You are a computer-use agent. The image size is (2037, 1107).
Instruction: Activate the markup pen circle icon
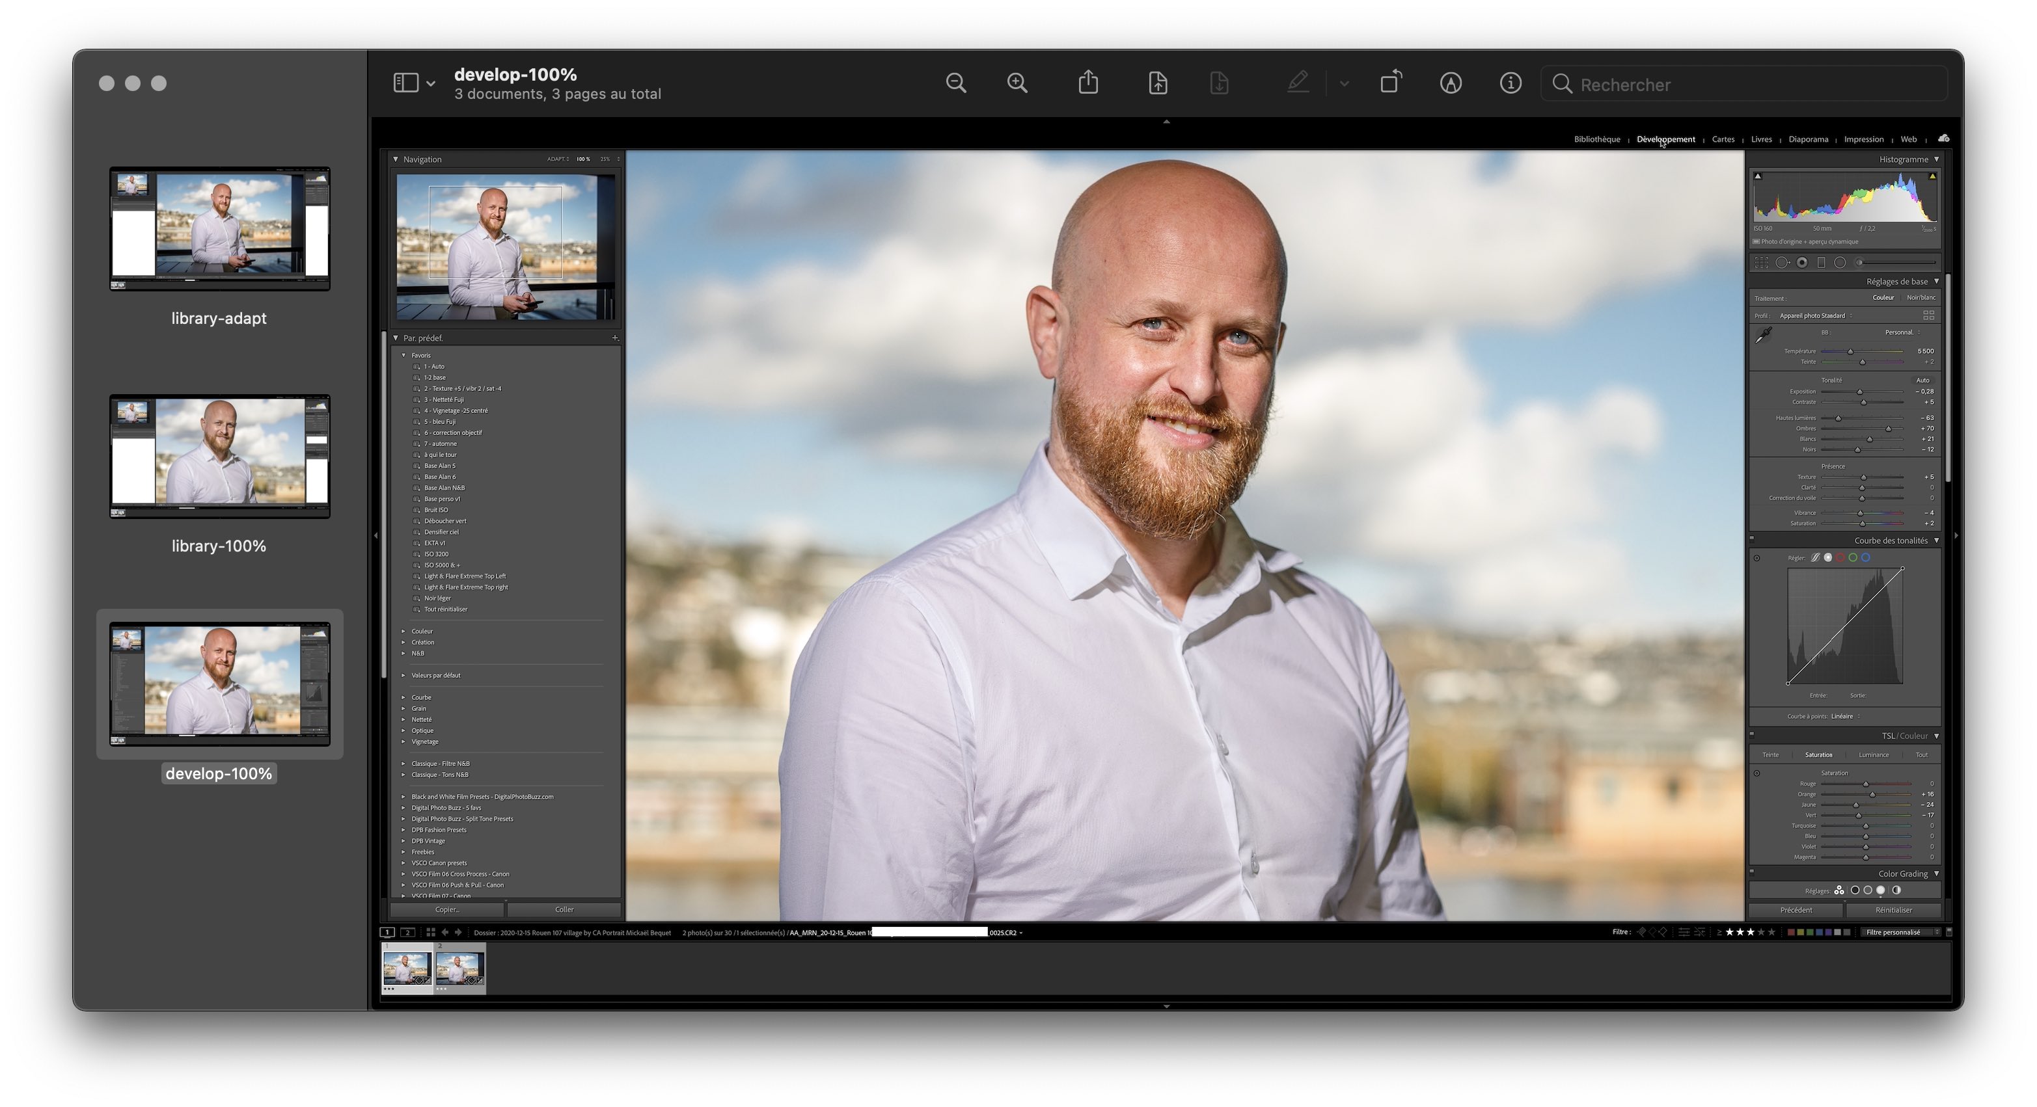pyautogui.click(x=1450, y=83)
